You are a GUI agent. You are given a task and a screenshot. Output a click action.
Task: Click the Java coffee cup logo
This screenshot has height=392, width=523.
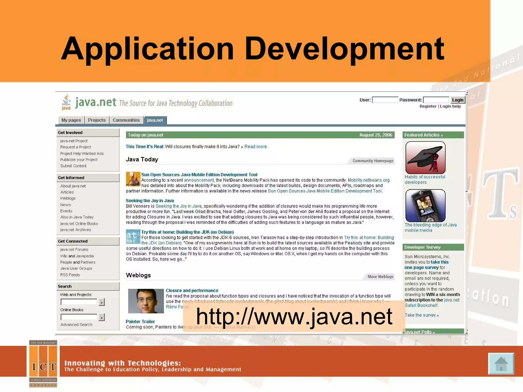[66, 102]
